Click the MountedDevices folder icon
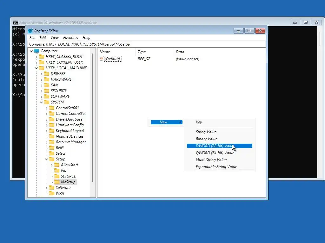Screen dimensions: 325x243 (52, 136)
